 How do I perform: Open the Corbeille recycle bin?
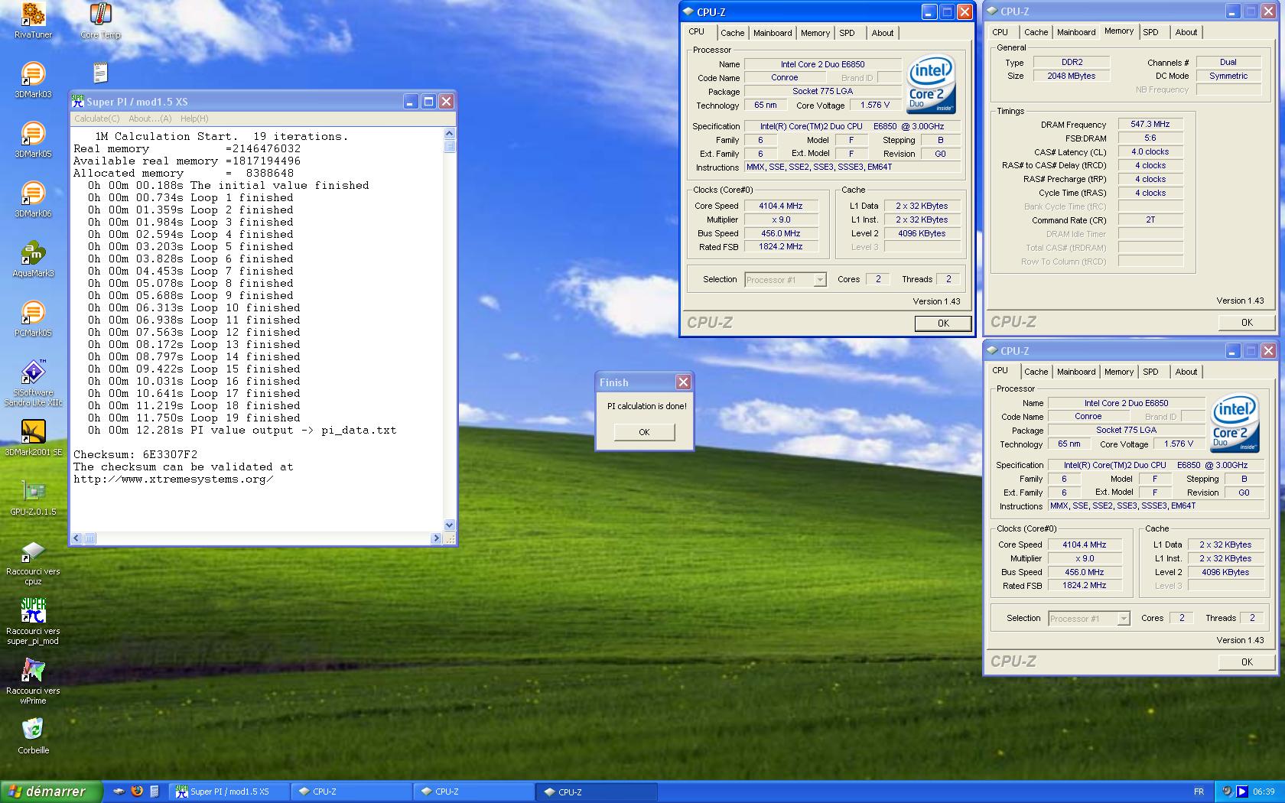tap(33, 736)
